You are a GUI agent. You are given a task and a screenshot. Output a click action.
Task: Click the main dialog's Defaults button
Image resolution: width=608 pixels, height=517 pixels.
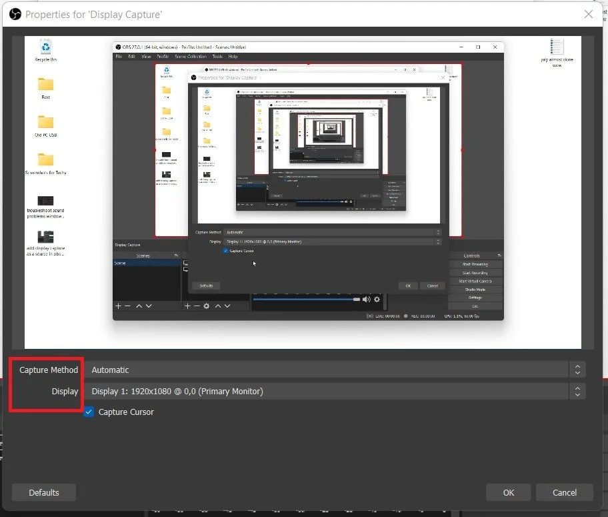44,492
